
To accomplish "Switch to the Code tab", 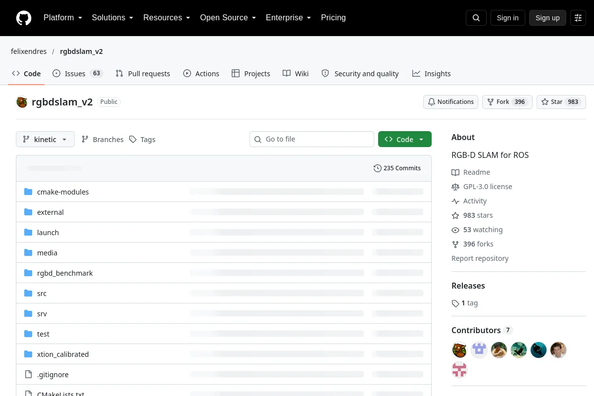I will pos(26,74).
